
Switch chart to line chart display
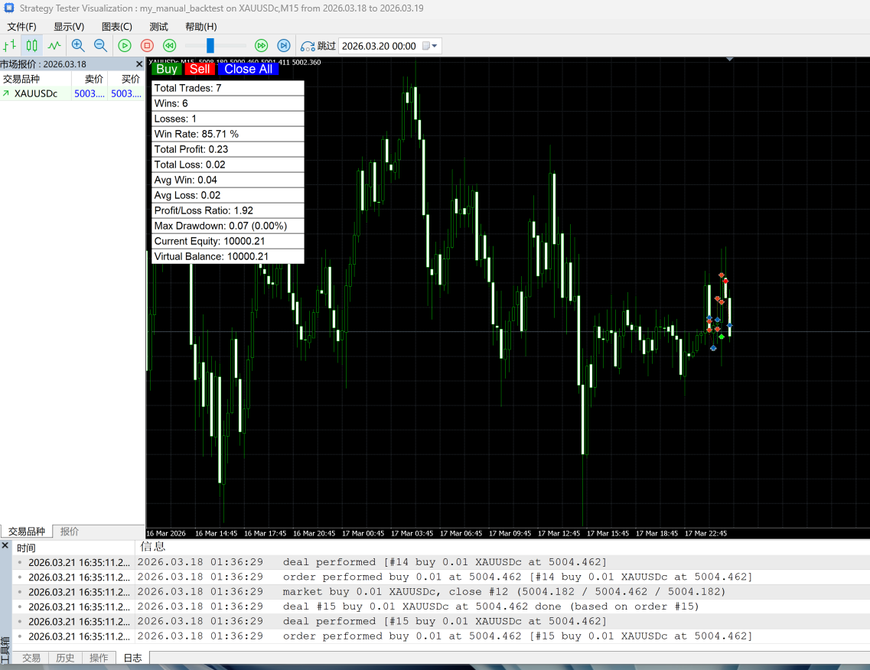pyautogui.click(x=54, y=45)
